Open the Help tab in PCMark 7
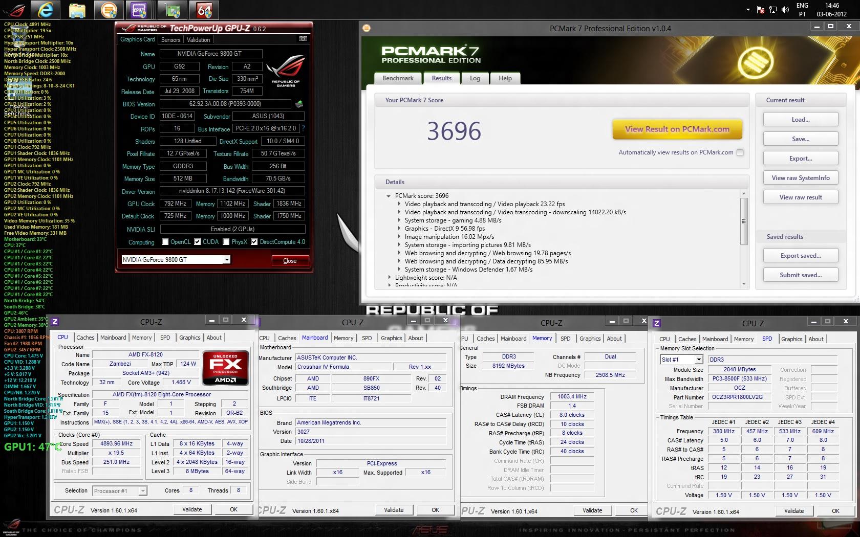The height and width of the screenshot is (537, 860). click(x=505, y=78)
